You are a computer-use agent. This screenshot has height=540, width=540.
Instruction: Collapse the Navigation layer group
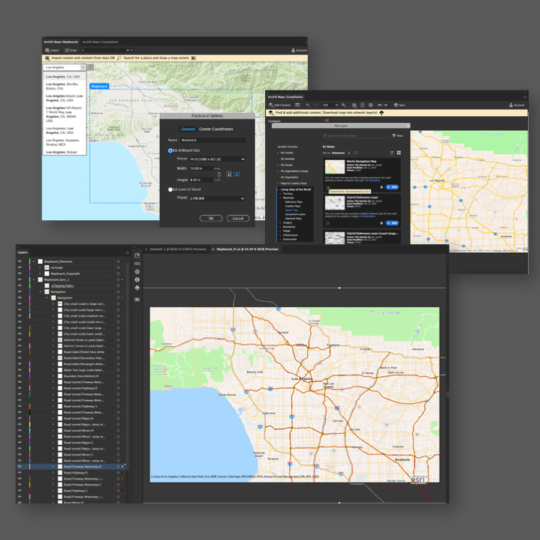pyautogui.click(x=40, y=292)
